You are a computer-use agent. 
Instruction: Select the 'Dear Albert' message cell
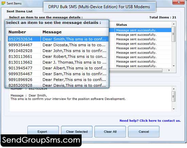point(74,68)
